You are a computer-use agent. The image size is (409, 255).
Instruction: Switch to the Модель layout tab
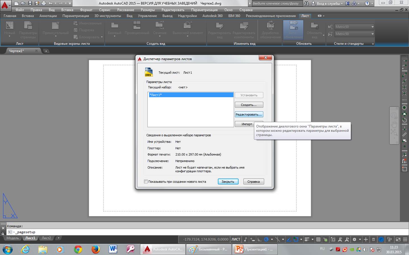(x=13, y=238)
